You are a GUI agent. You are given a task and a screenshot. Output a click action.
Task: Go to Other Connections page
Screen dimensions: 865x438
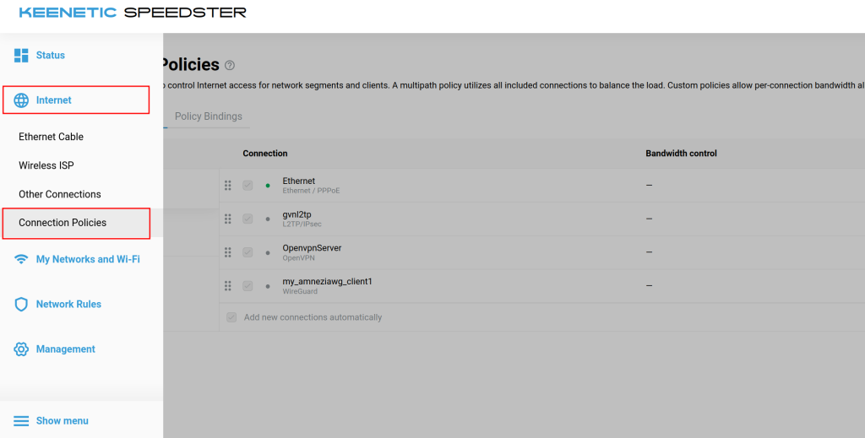[59, 194]
